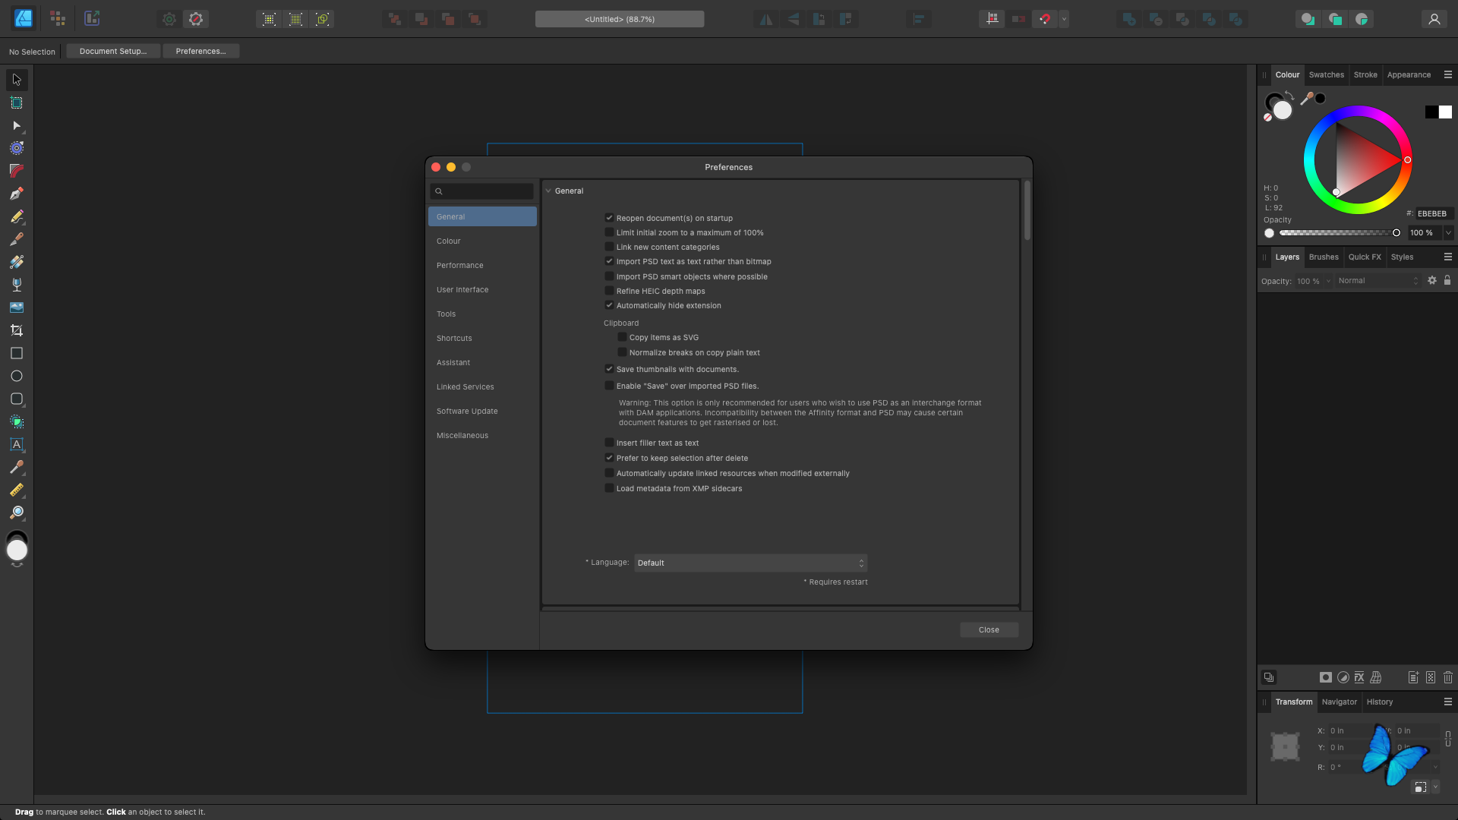
Task: Select the Artistic Text tool
Action: (17, 444)
